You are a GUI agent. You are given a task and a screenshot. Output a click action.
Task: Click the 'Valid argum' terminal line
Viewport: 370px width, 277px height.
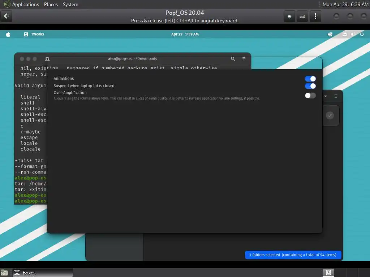point(31,85)
